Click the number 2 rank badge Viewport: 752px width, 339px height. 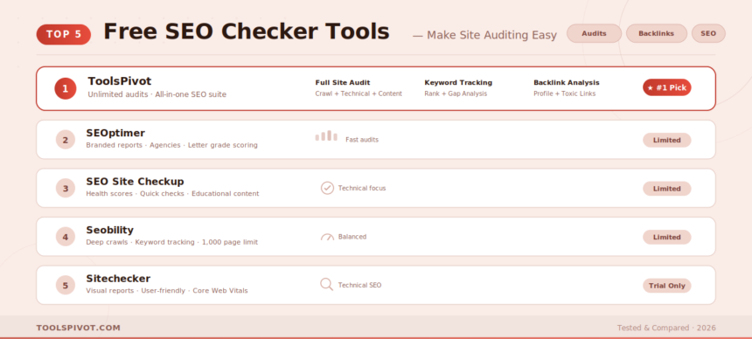[66, 140]
